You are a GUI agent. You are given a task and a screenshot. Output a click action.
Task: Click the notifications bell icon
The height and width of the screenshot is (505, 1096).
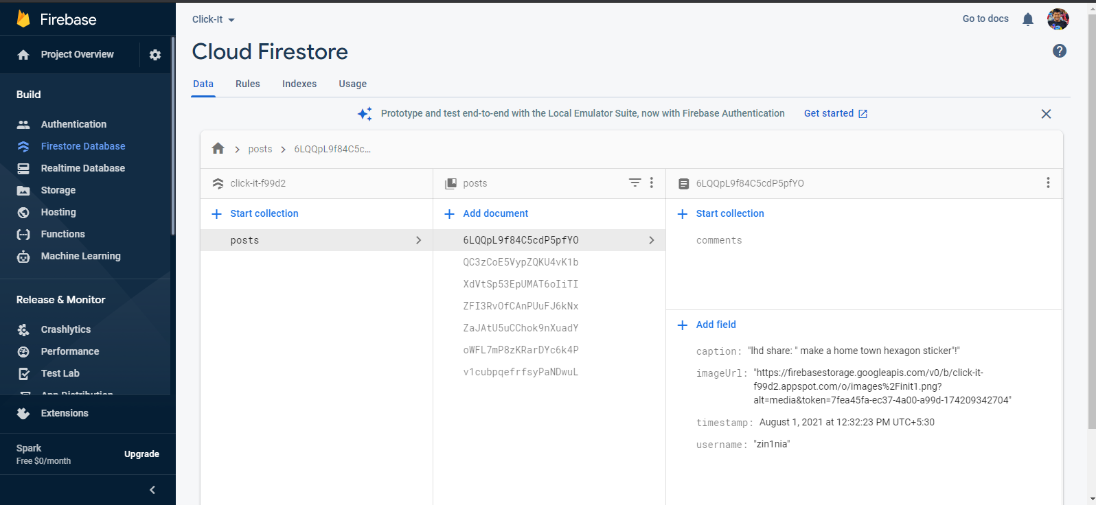point(1027,19)
